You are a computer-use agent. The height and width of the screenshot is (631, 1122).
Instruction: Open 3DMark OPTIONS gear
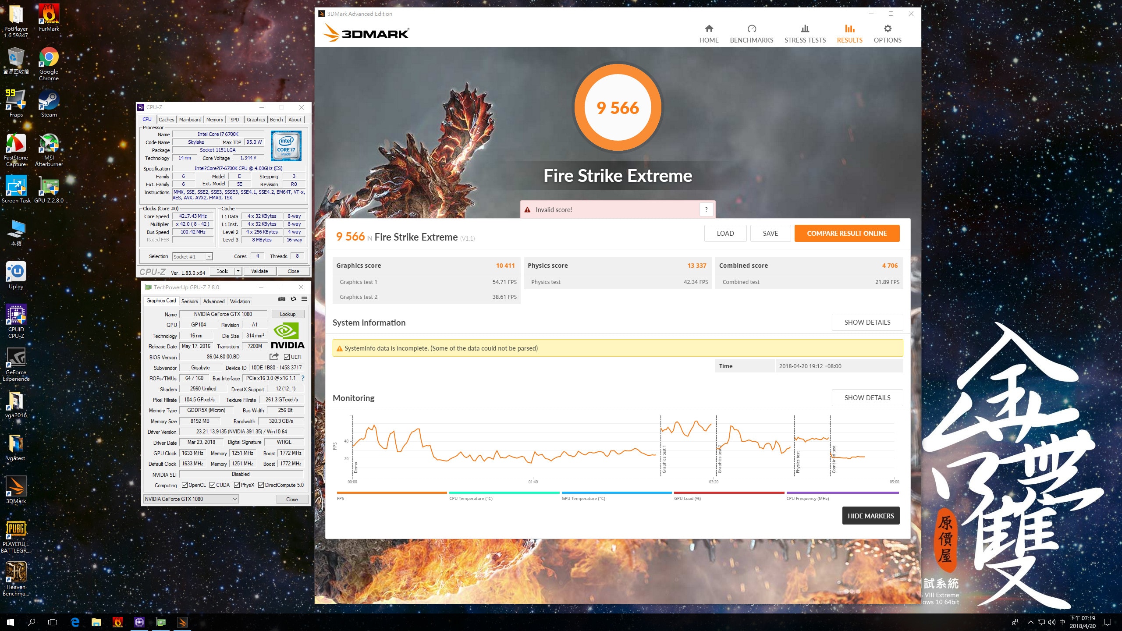click(x=888, y=34)
